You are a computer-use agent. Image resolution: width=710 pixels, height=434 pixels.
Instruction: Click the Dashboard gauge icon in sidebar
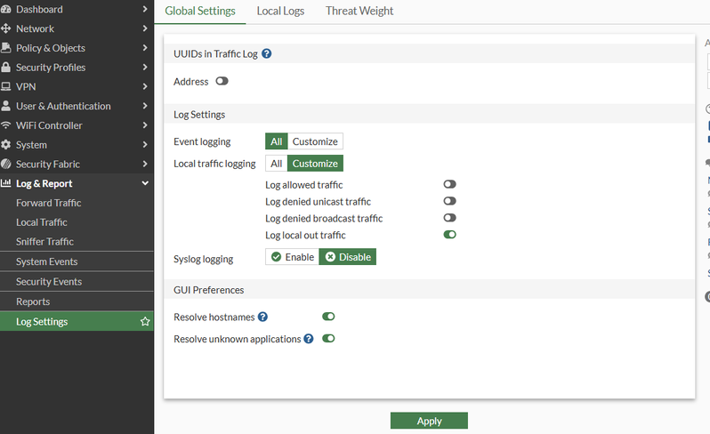click(6, 9)
